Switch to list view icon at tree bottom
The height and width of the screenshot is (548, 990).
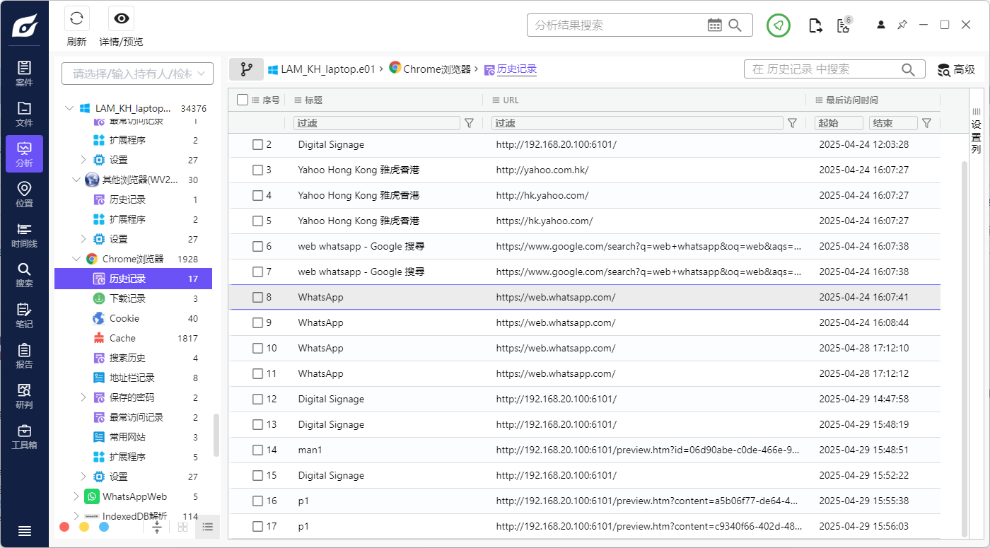point(208,527)
